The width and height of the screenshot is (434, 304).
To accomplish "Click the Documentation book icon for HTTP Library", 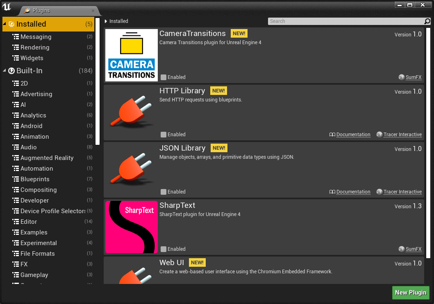I will tap(333, 134).
